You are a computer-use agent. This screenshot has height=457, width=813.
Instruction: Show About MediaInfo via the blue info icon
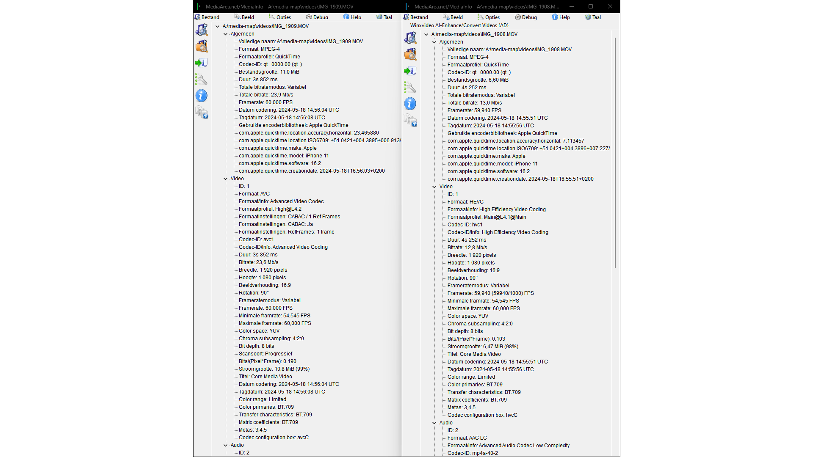click(202, 96)
